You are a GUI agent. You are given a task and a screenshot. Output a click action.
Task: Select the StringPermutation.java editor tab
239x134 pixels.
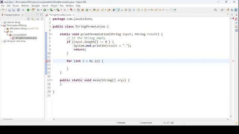(x=60, y=15)
